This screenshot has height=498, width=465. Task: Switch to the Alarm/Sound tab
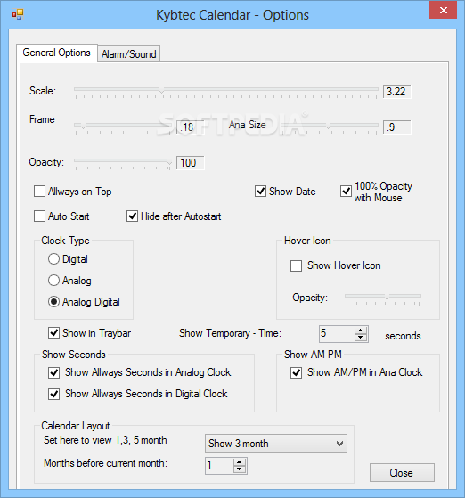[128, 54]
